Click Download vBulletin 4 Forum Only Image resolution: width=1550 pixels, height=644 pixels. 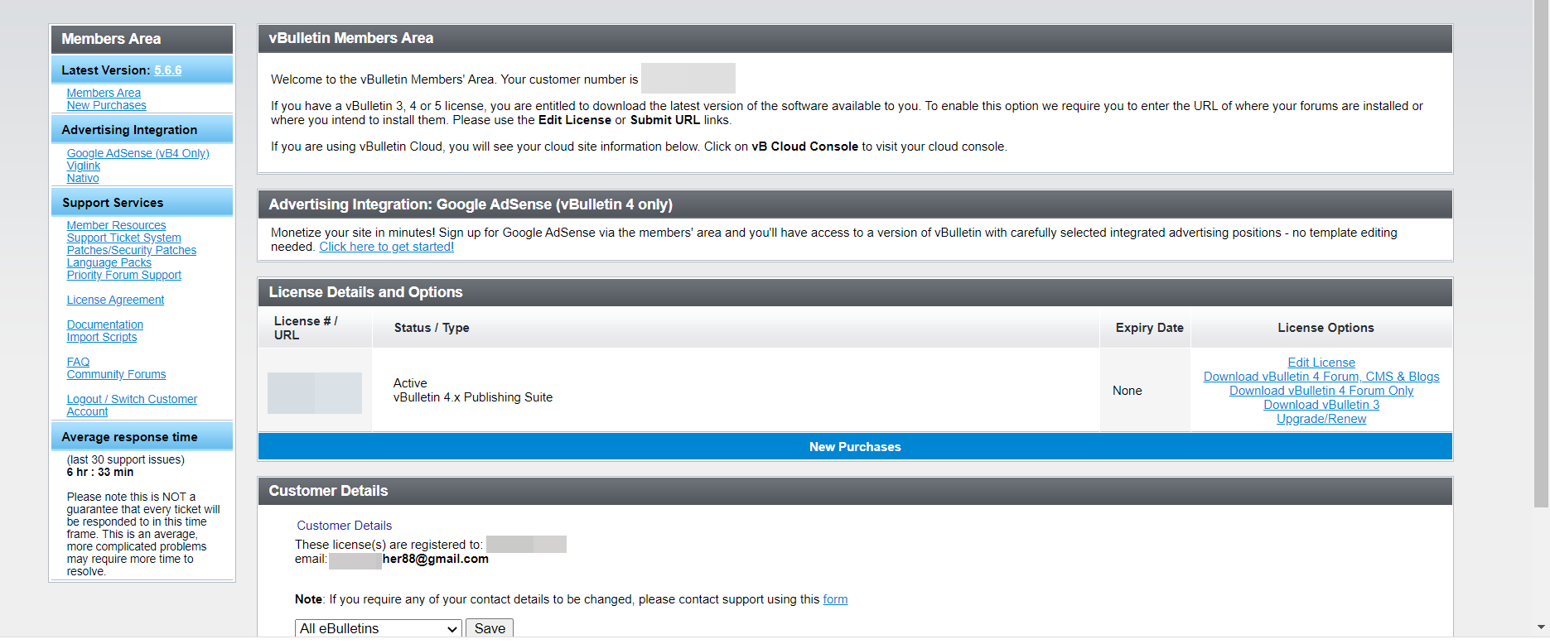(1321, 391)
